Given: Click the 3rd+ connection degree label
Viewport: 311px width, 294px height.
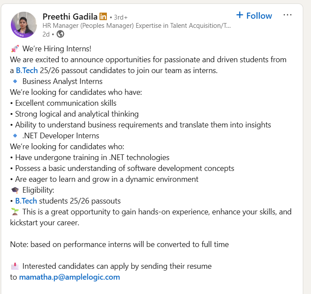Looking at the screenshot, I should [x=120, y=17].
